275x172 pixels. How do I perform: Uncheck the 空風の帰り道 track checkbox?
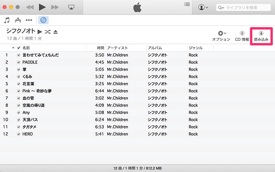19,105
